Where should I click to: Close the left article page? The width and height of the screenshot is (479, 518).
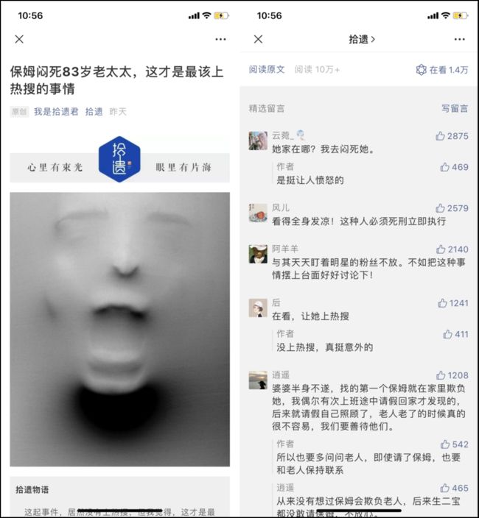pyautogui.click(x=19, y=39)
